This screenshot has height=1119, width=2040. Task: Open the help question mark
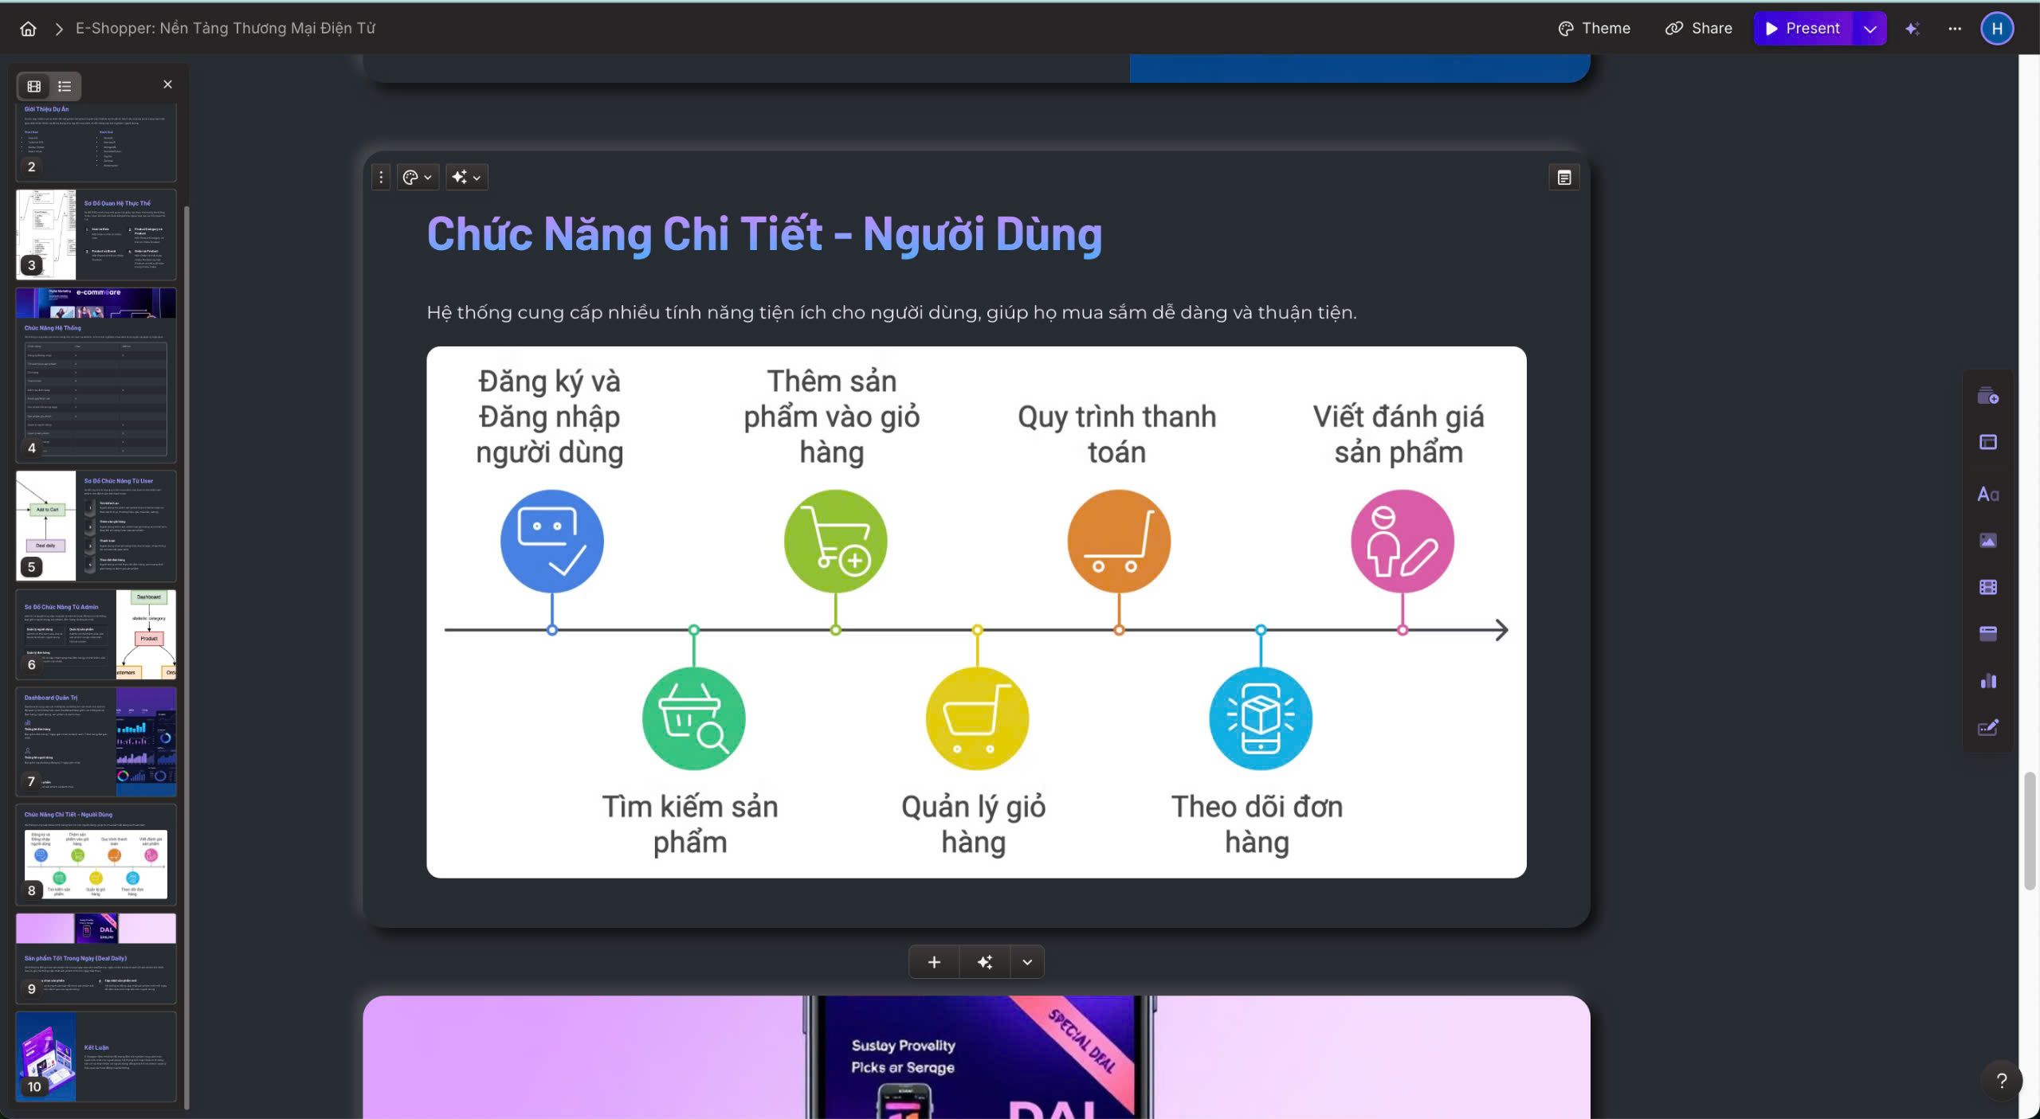(x=2004, y=1081)
